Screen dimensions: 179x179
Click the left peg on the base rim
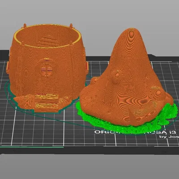tap(25, 26)
